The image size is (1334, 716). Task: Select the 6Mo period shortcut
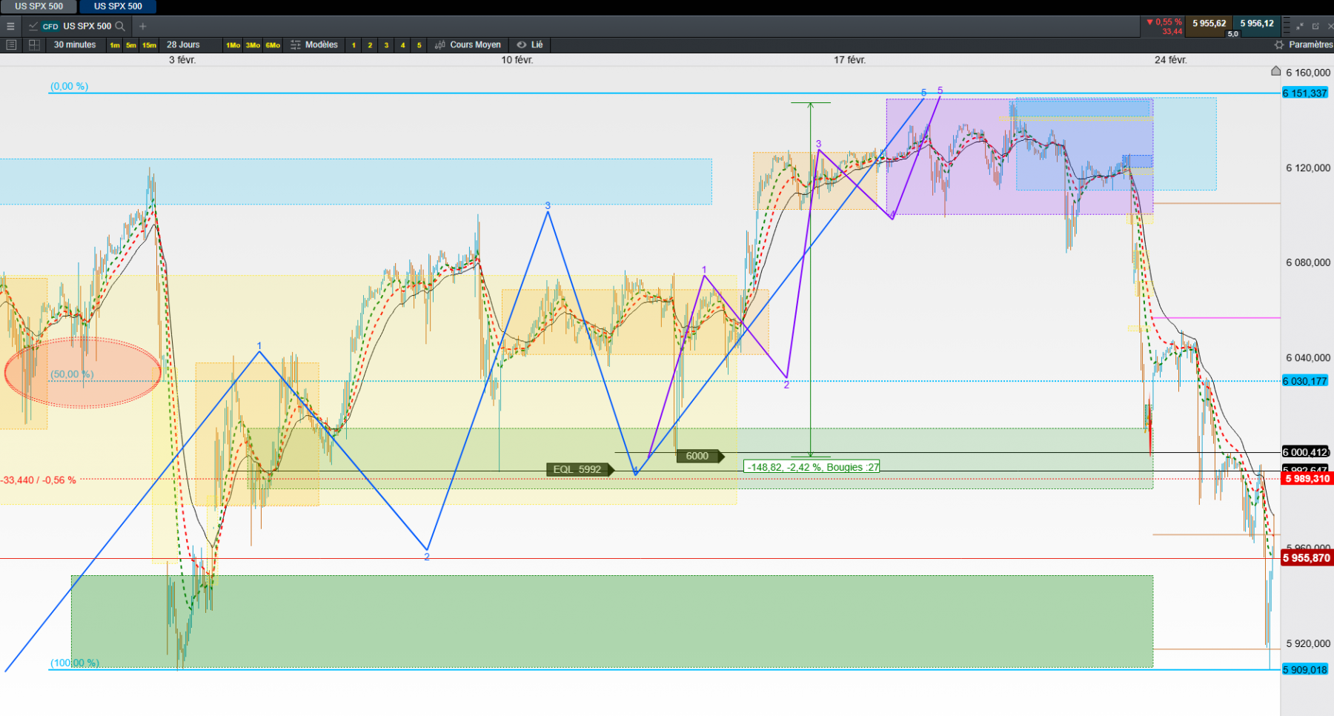point(273,45)
